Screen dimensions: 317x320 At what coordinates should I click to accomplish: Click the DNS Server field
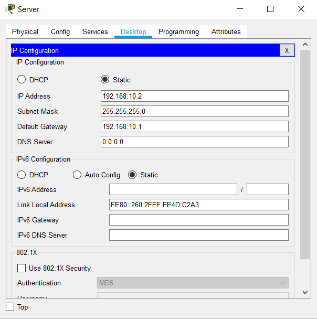pyautogui.click(x=195, y=142)
